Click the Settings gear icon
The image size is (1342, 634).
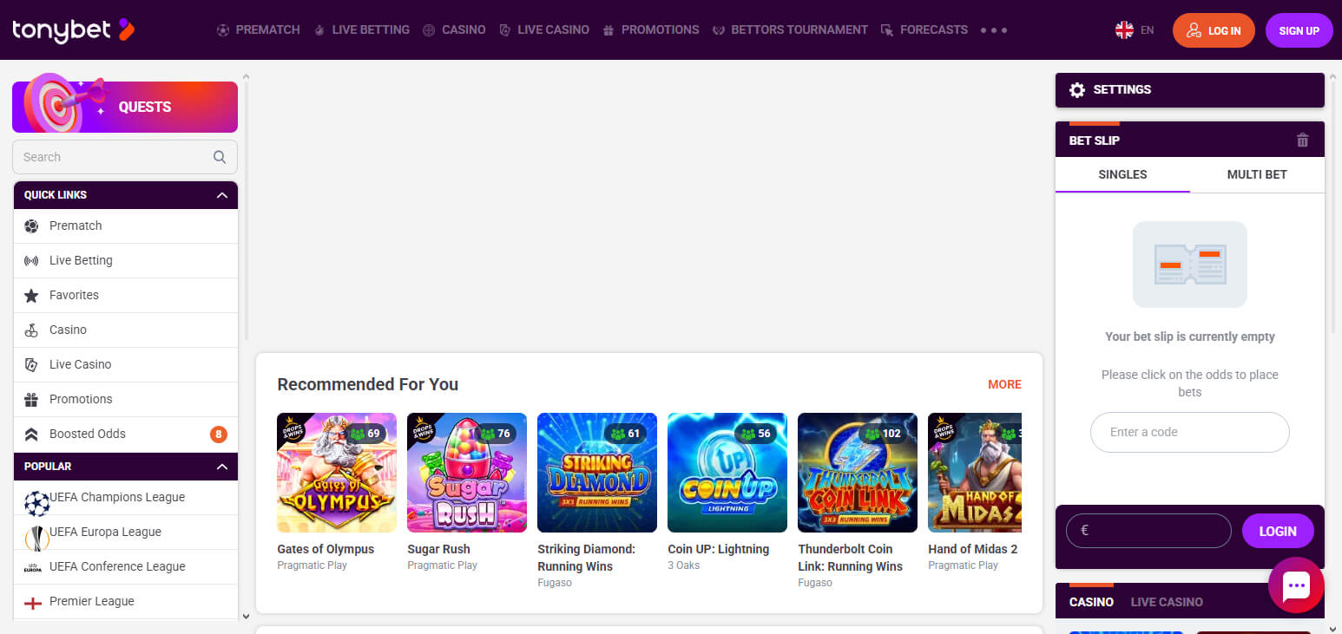point(1077,90)
